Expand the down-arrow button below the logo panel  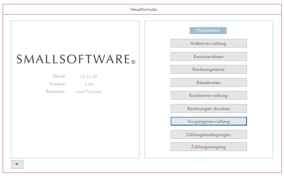point(17,165)
